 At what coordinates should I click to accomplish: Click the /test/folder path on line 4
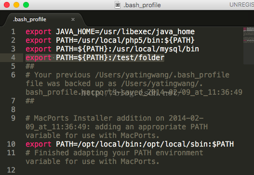click(x=138, y=58)
